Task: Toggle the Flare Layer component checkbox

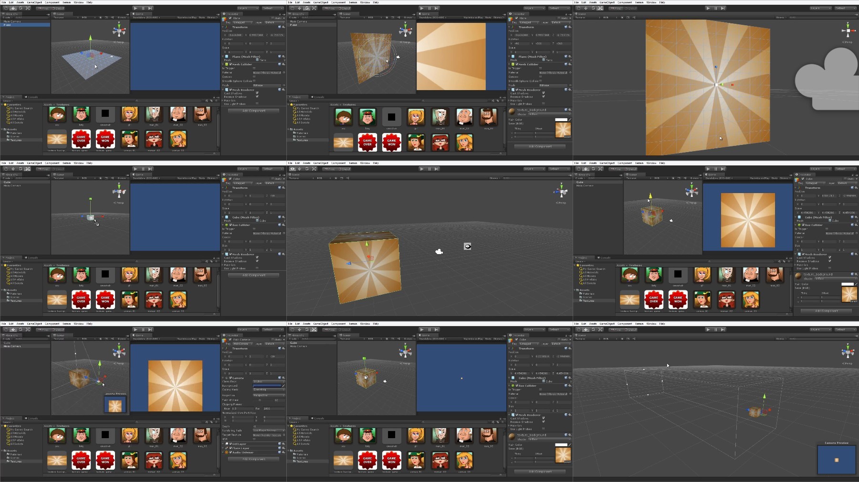Action: [x=231, y=448]
